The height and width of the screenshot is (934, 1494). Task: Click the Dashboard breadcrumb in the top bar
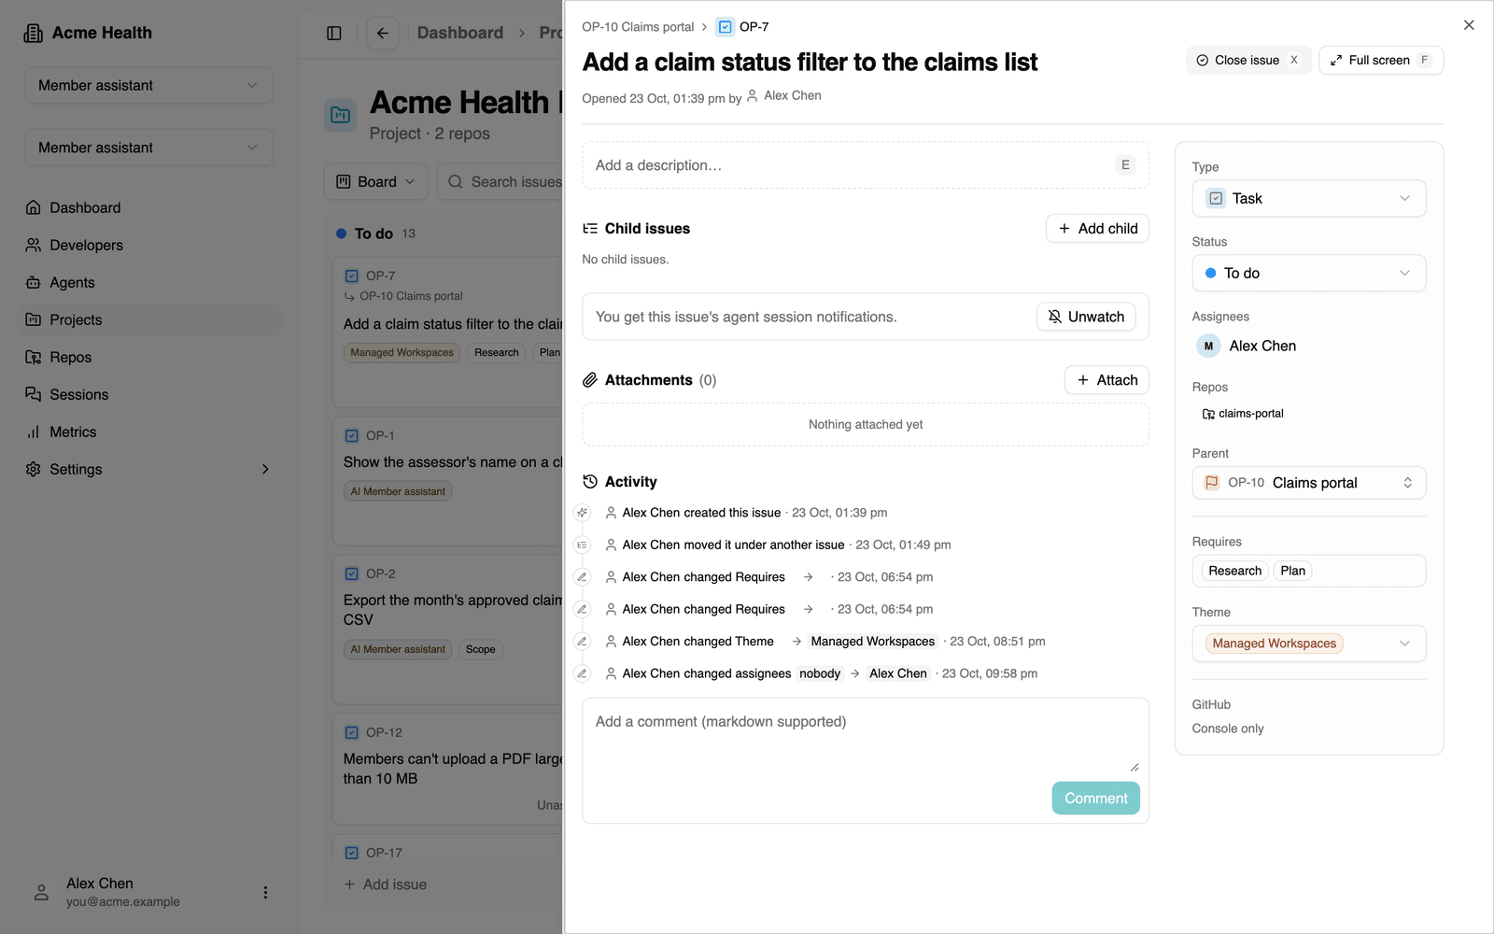(460, 33)
